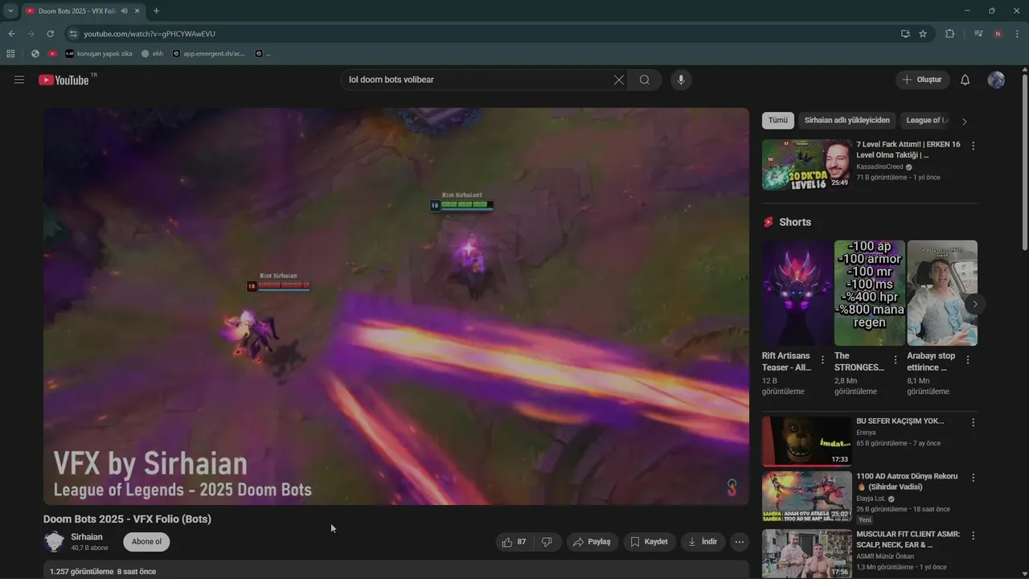This screenshot has width=1029, height=579.
Task: Mute the tab via speaker icon
Action: (125, 10)
